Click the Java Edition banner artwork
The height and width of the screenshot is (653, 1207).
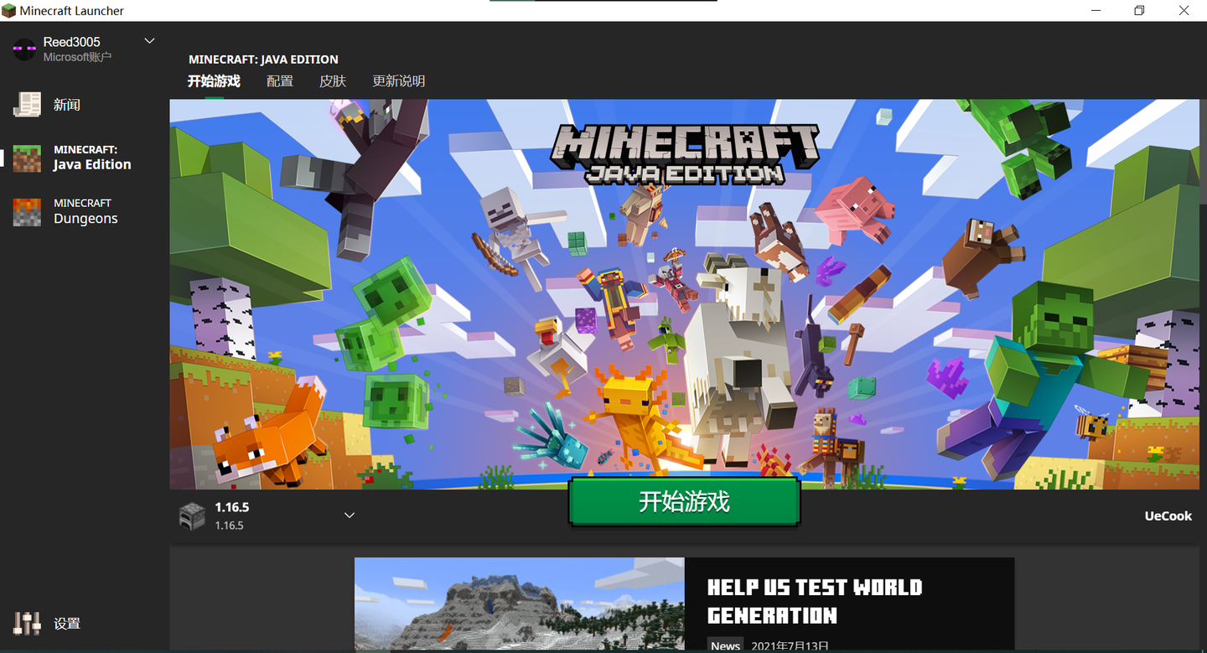tap(684, 293)
